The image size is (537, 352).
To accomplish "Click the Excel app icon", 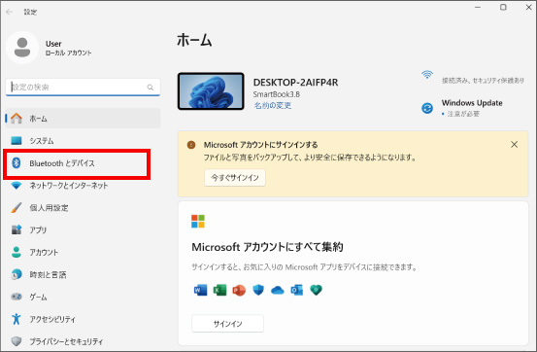I will coord(219,290).
